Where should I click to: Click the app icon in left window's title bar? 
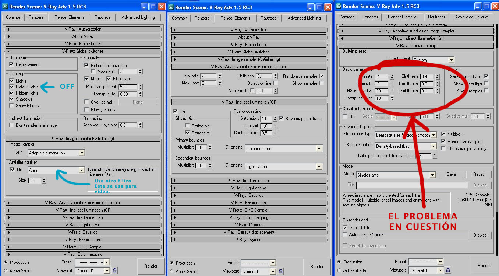tap(4, 7)
